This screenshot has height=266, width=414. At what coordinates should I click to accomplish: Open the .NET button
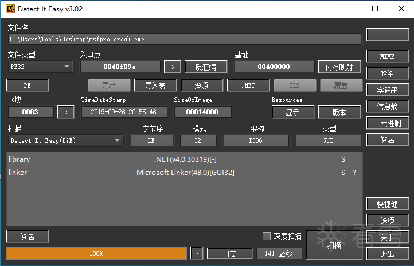pos(248,85)
